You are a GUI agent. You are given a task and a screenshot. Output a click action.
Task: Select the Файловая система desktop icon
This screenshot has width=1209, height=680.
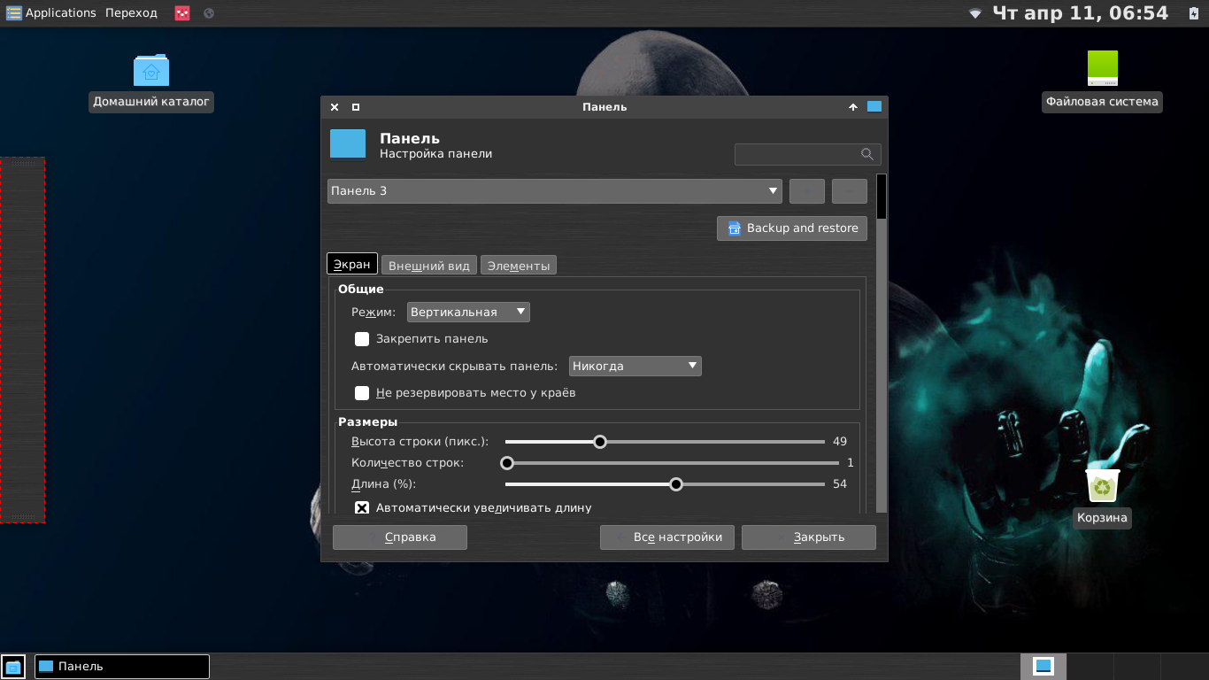coord(1102,69)
